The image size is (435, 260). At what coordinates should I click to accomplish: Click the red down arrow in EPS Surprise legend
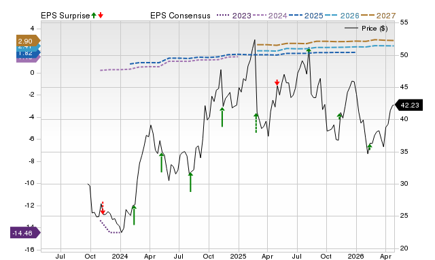tap(101, 16)
